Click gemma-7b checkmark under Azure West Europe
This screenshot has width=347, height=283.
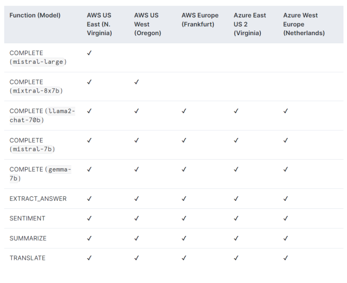(x=286, y=169)
